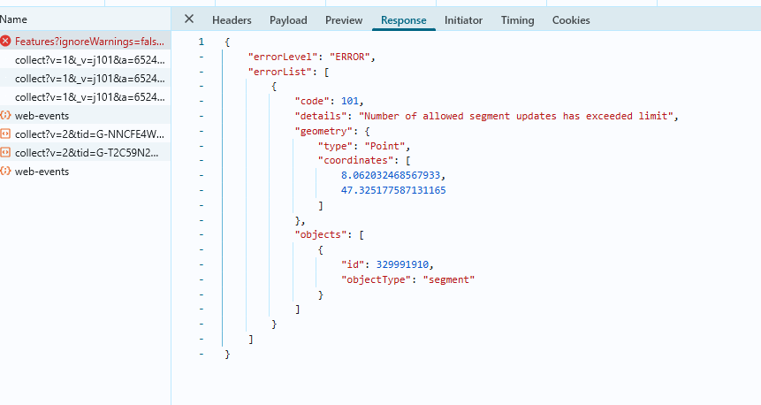
Task: Switch to the Headers tab
Action: click(x=232, y=20)
